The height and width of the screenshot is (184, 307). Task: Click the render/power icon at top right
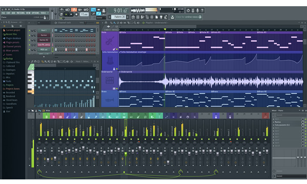(188, 10)
